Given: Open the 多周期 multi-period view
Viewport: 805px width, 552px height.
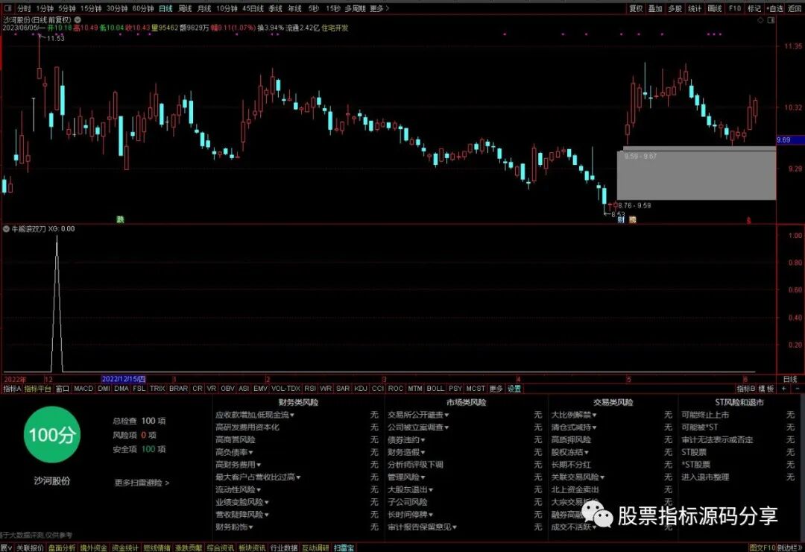Looking at the screenshot, I should pyautogui.click(x=356, y=8).
